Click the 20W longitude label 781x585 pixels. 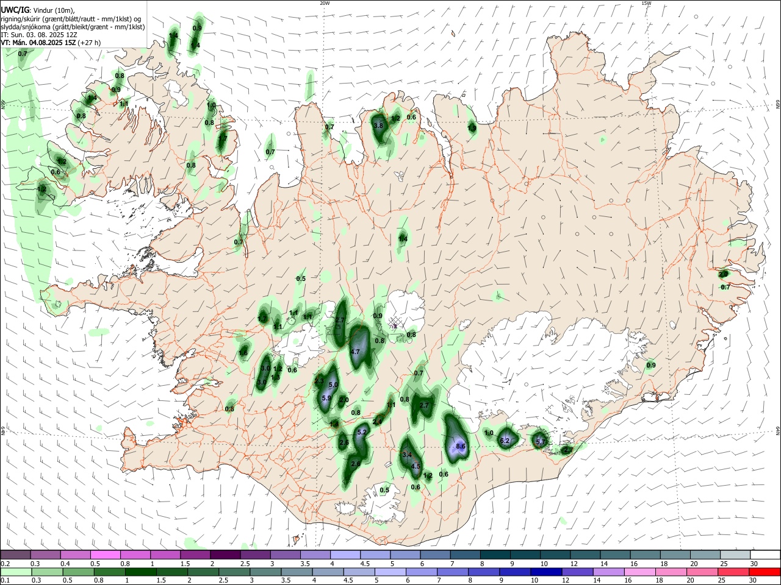tap(325, 3)
